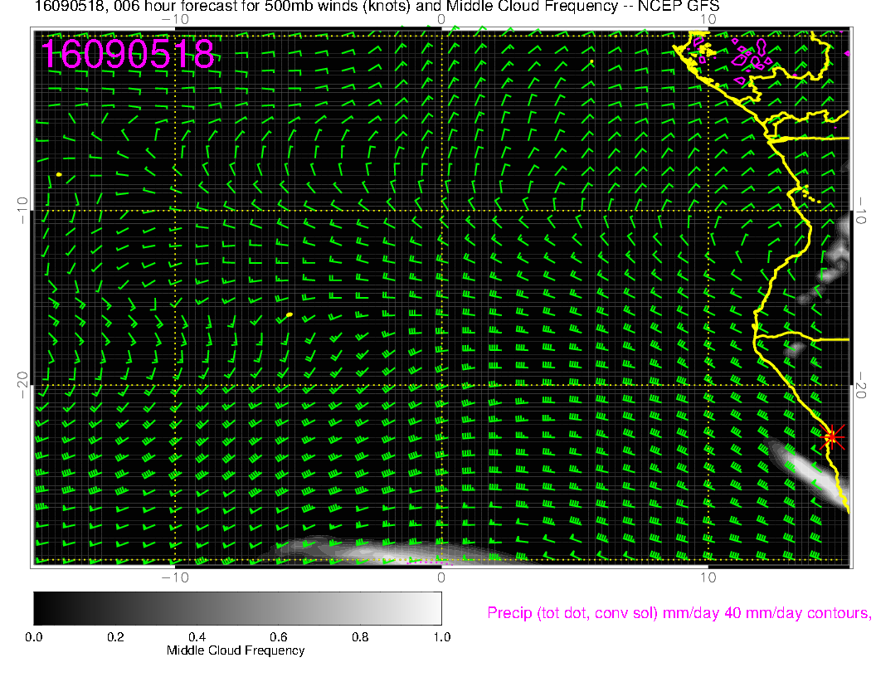Click the 10 longitude label on the top axis

click(x=707, y=19)
